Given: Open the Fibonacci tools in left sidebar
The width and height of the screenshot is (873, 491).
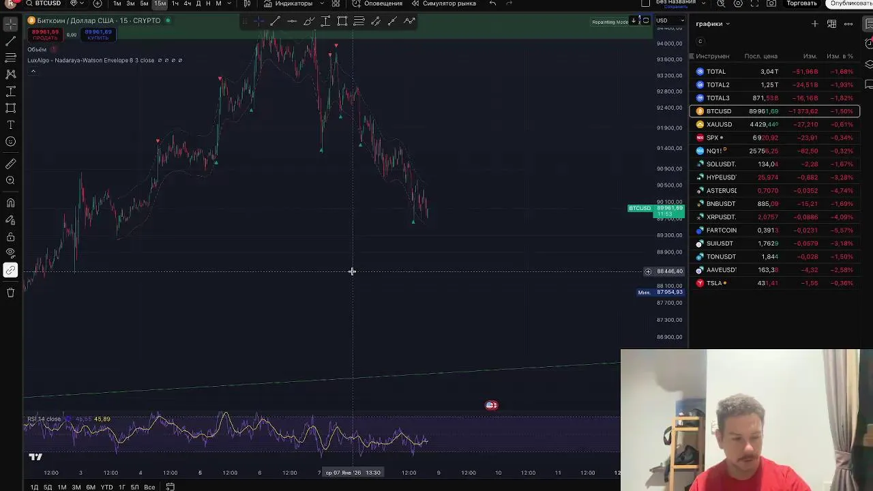Looking at the screenshot, I should 10,58.
